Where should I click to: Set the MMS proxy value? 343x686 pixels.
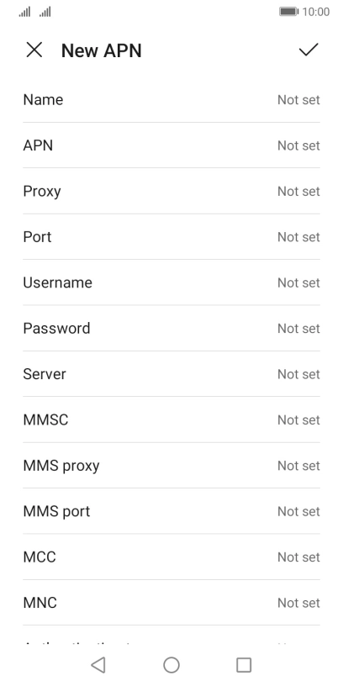[x=171, y=466]
